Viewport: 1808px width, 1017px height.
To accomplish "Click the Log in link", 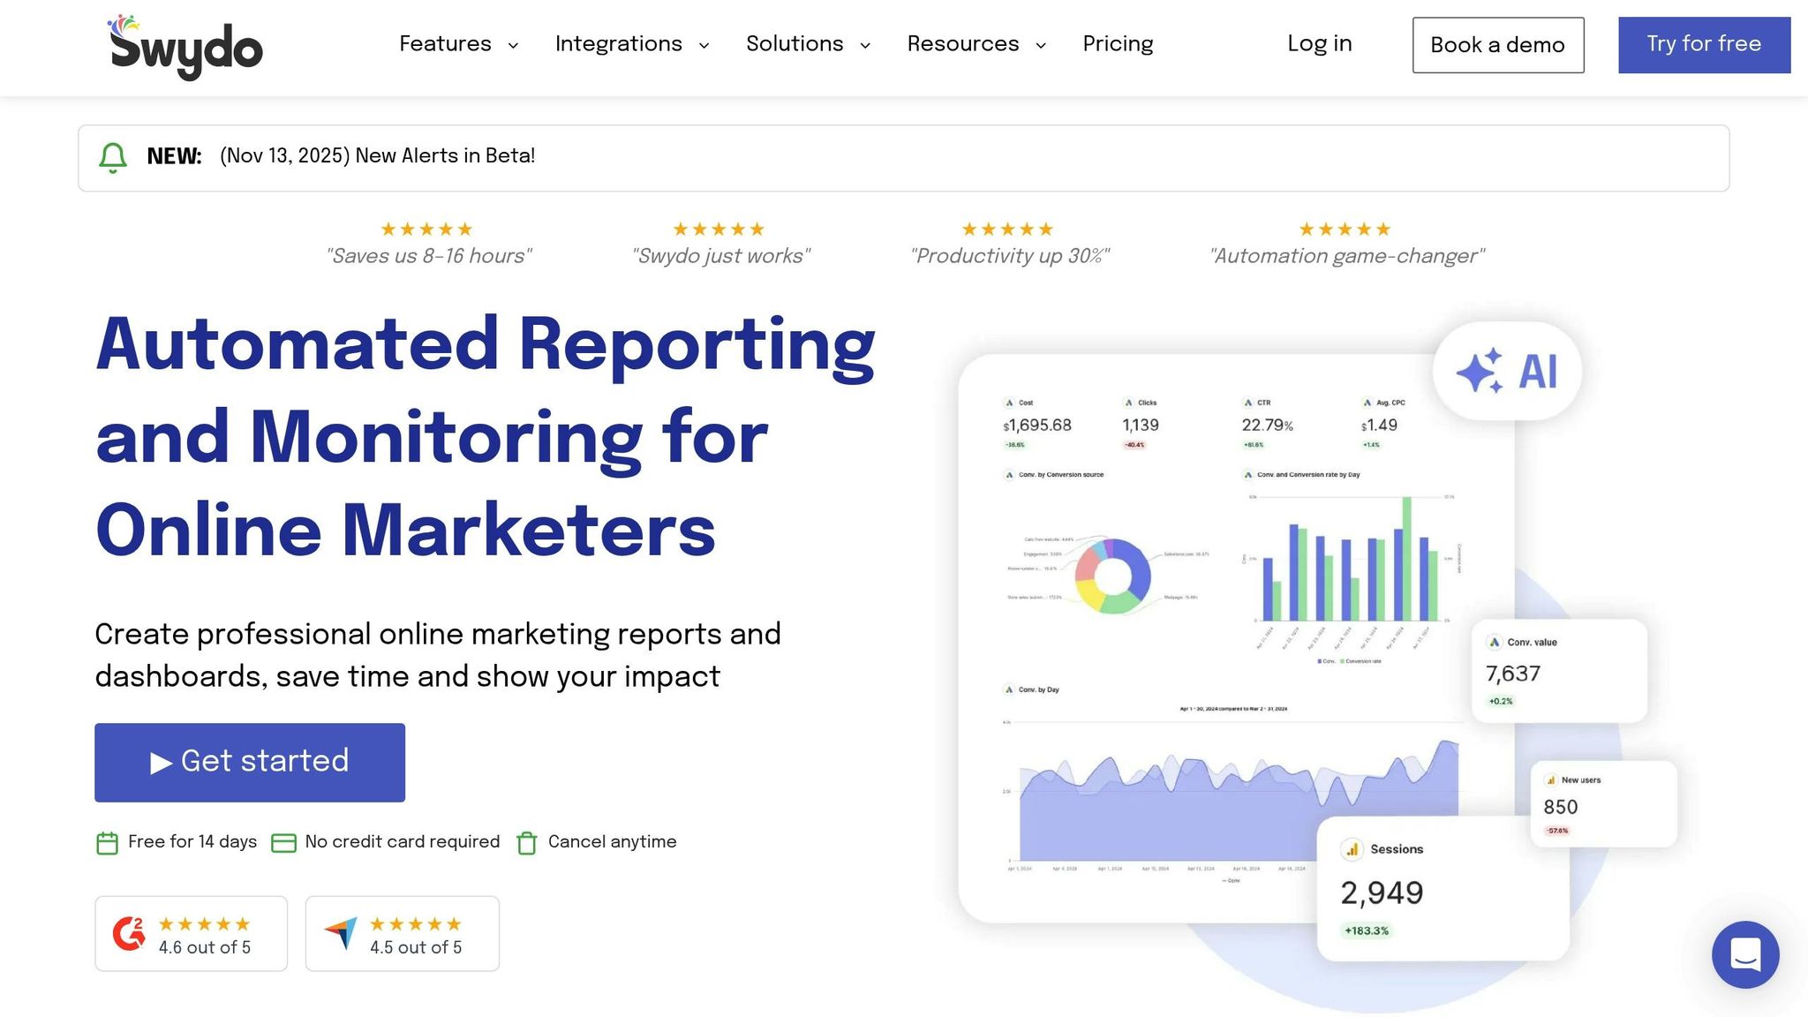I will coord(1319,44).
